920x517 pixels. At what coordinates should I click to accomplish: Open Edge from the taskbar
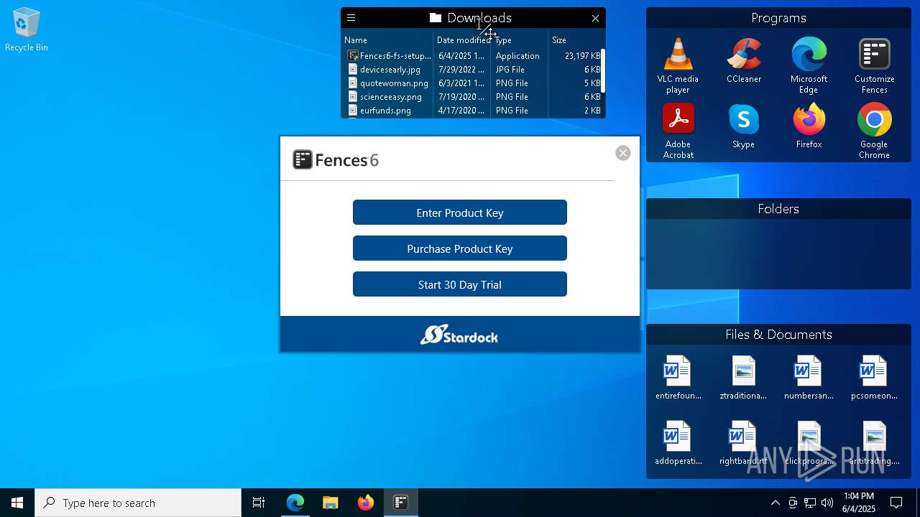pyautogui.click(x=295, y=503)
